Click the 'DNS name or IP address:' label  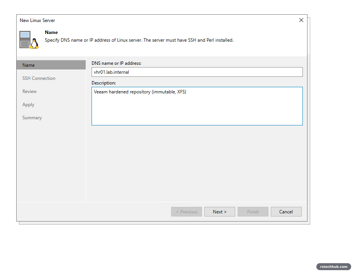[116, 63]
